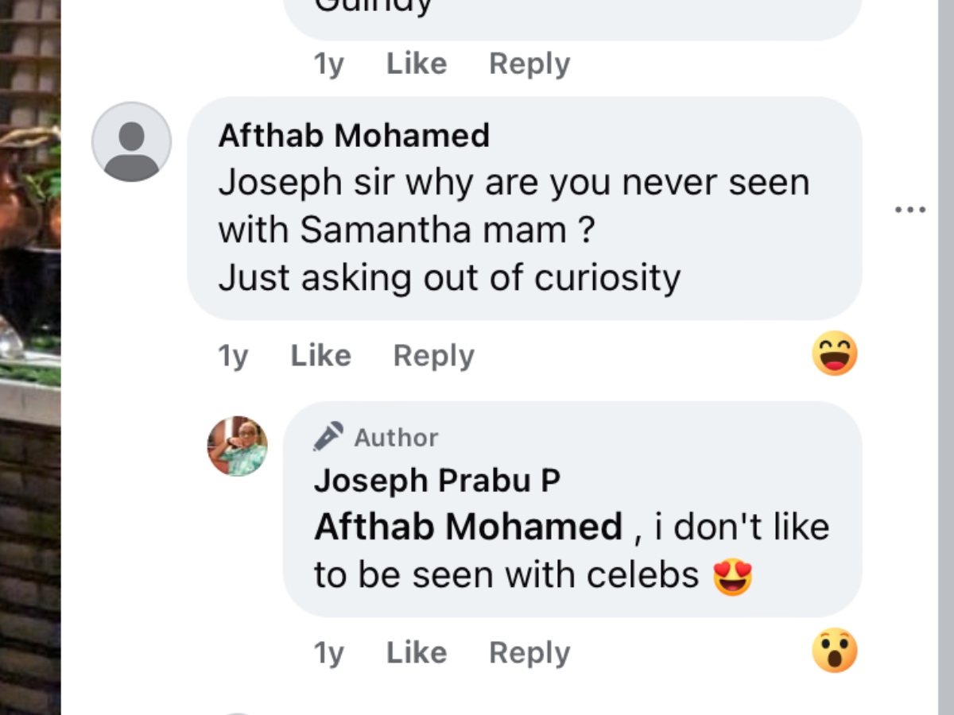Click the photo strip at the left edge
The height and width of the screenshot is (715, 954).
point(30,357)
